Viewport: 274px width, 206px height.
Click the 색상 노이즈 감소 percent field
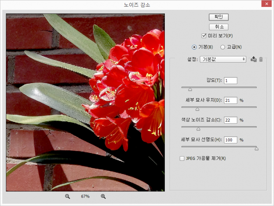[231, 120]
